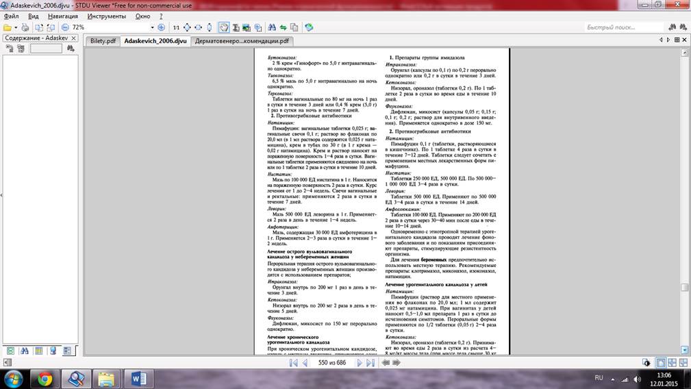691x389 pixels.
Task: Select the text selection tool
Action: click(236, 27)
